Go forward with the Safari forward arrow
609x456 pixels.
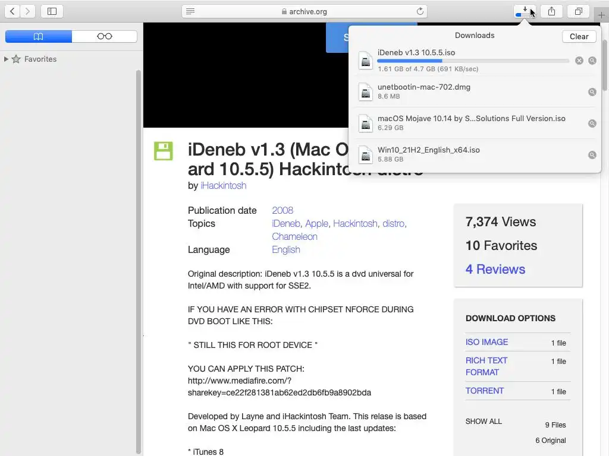(x=27, y=11)
